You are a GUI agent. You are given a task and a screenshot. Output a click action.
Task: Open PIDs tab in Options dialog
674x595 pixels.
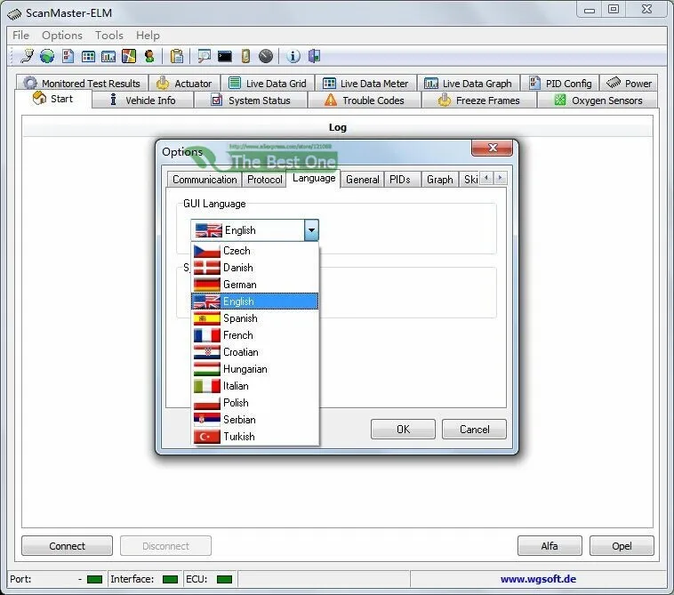400,180
